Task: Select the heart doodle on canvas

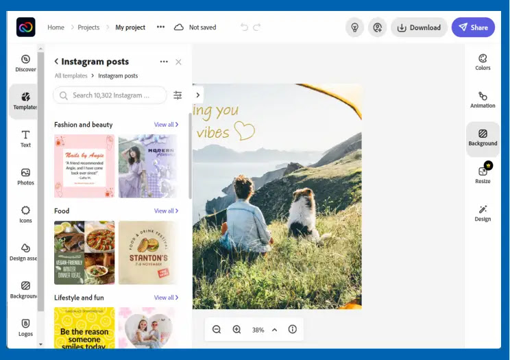Action: (244, 130)
